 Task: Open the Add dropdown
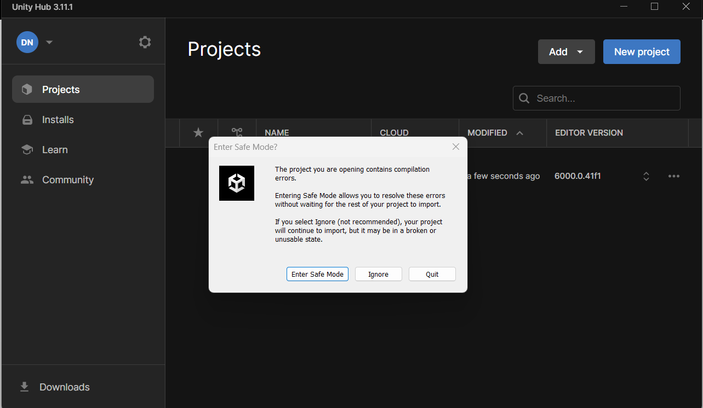(x=566, y=51)
